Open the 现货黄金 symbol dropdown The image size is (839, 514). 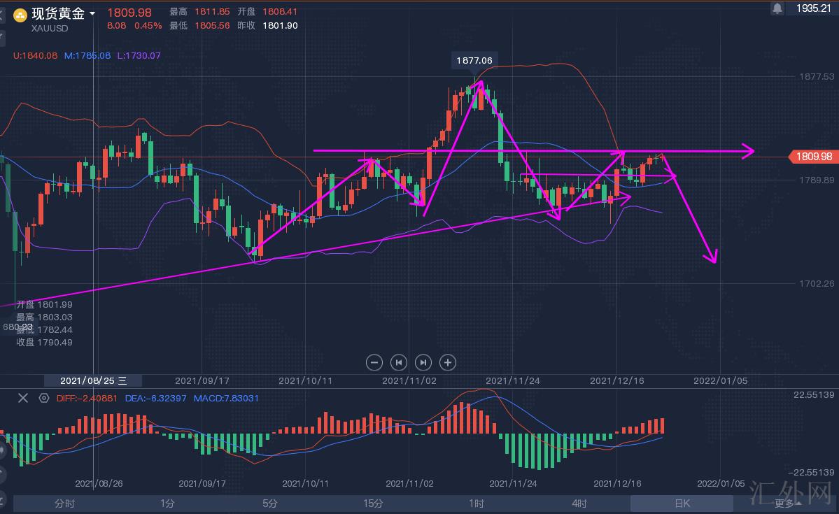[x=92, y=14]
